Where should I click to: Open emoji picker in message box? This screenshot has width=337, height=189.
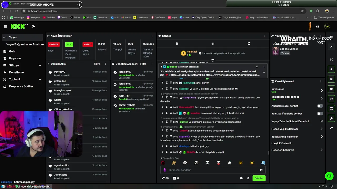261,170
